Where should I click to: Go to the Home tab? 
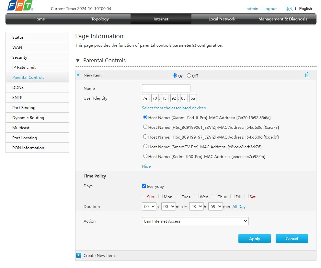coord(39,19)
